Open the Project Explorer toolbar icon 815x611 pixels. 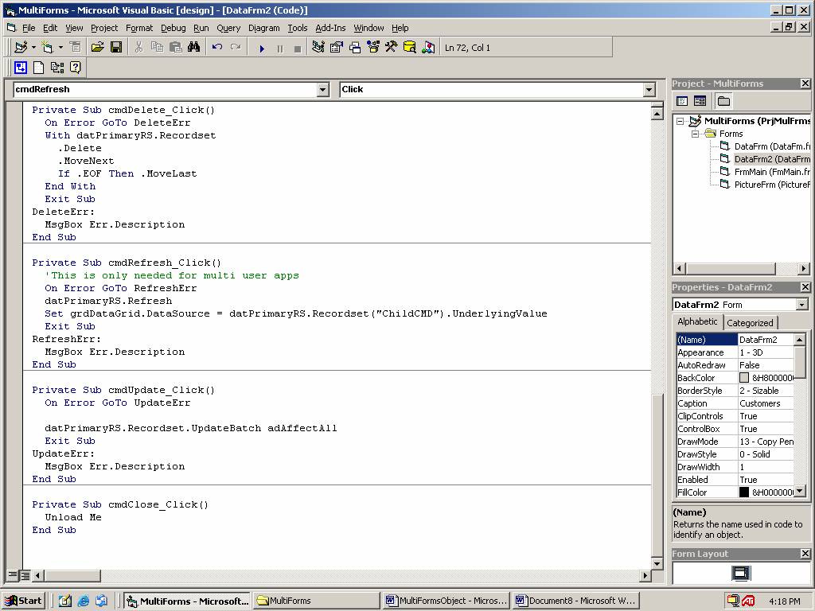[x=318, y=48]
